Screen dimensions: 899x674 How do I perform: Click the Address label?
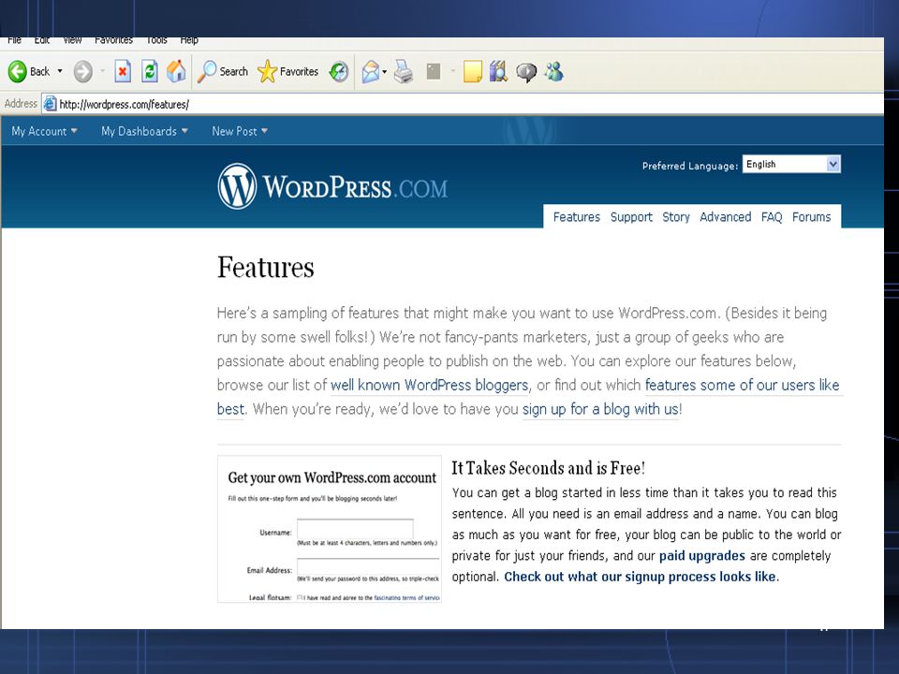coord(21,104)
